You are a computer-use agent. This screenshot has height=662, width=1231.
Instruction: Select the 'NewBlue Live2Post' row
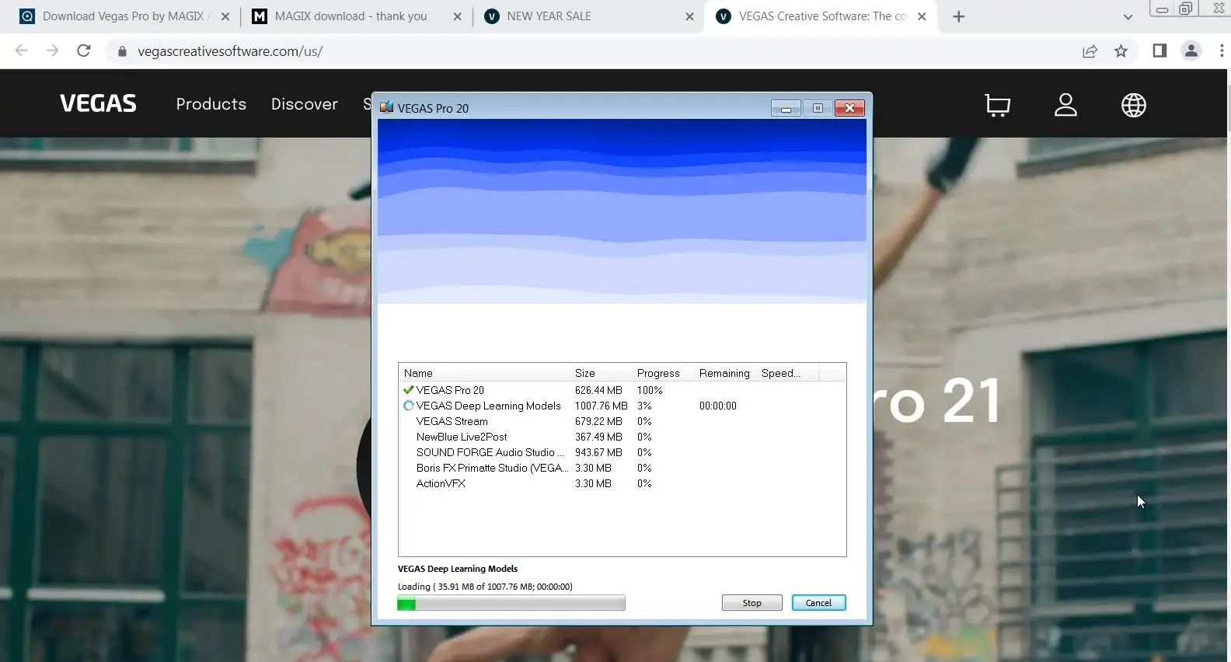(x=622, y=437)
